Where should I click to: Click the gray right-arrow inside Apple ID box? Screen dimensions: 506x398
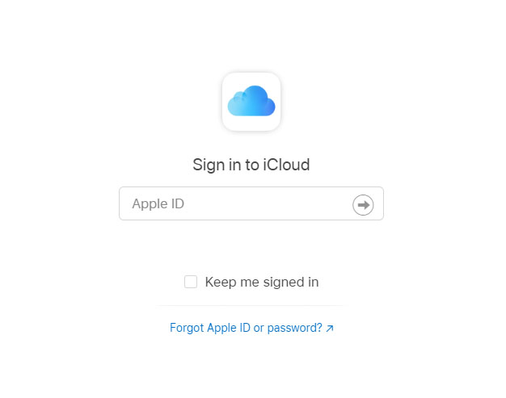point(363,204)
